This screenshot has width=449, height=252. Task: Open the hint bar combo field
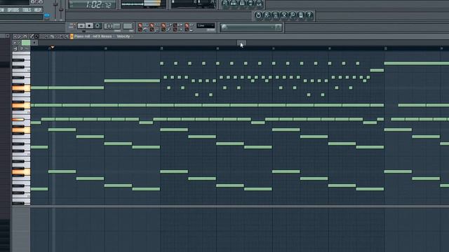[251, 27]
